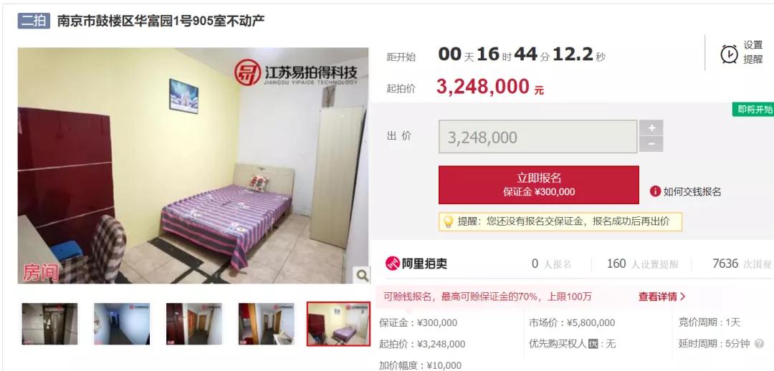This screenshot has height=371, width=774.
Task: Click the alarm clock reminder icon
Action: (x=729, y=54)
